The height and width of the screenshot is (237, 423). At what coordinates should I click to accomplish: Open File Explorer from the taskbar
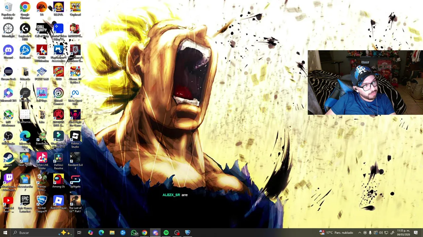click(112, 233)
